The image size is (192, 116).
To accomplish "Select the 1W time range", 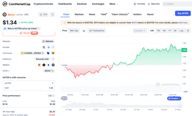I will (158, 31).
